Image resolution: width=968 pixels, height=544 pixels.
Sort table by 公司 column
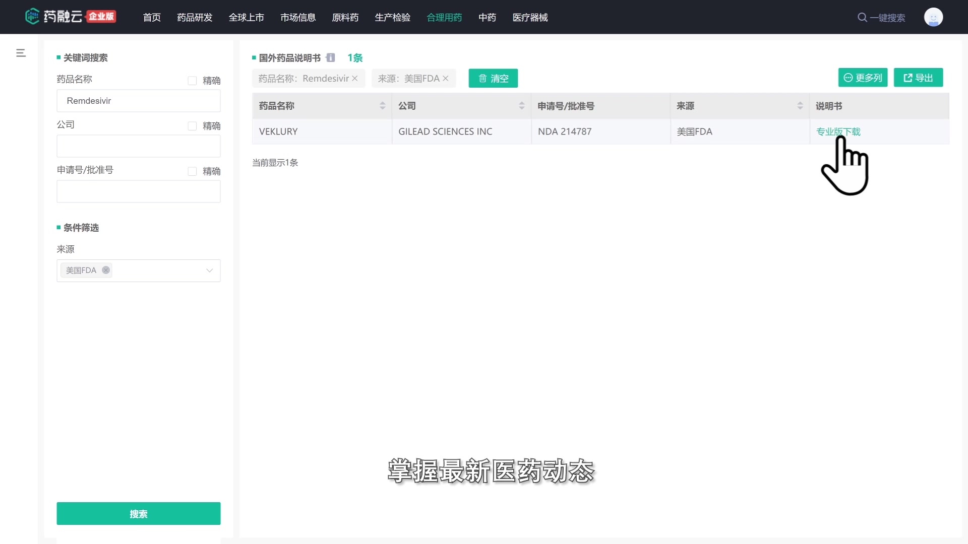pos(522,106)
